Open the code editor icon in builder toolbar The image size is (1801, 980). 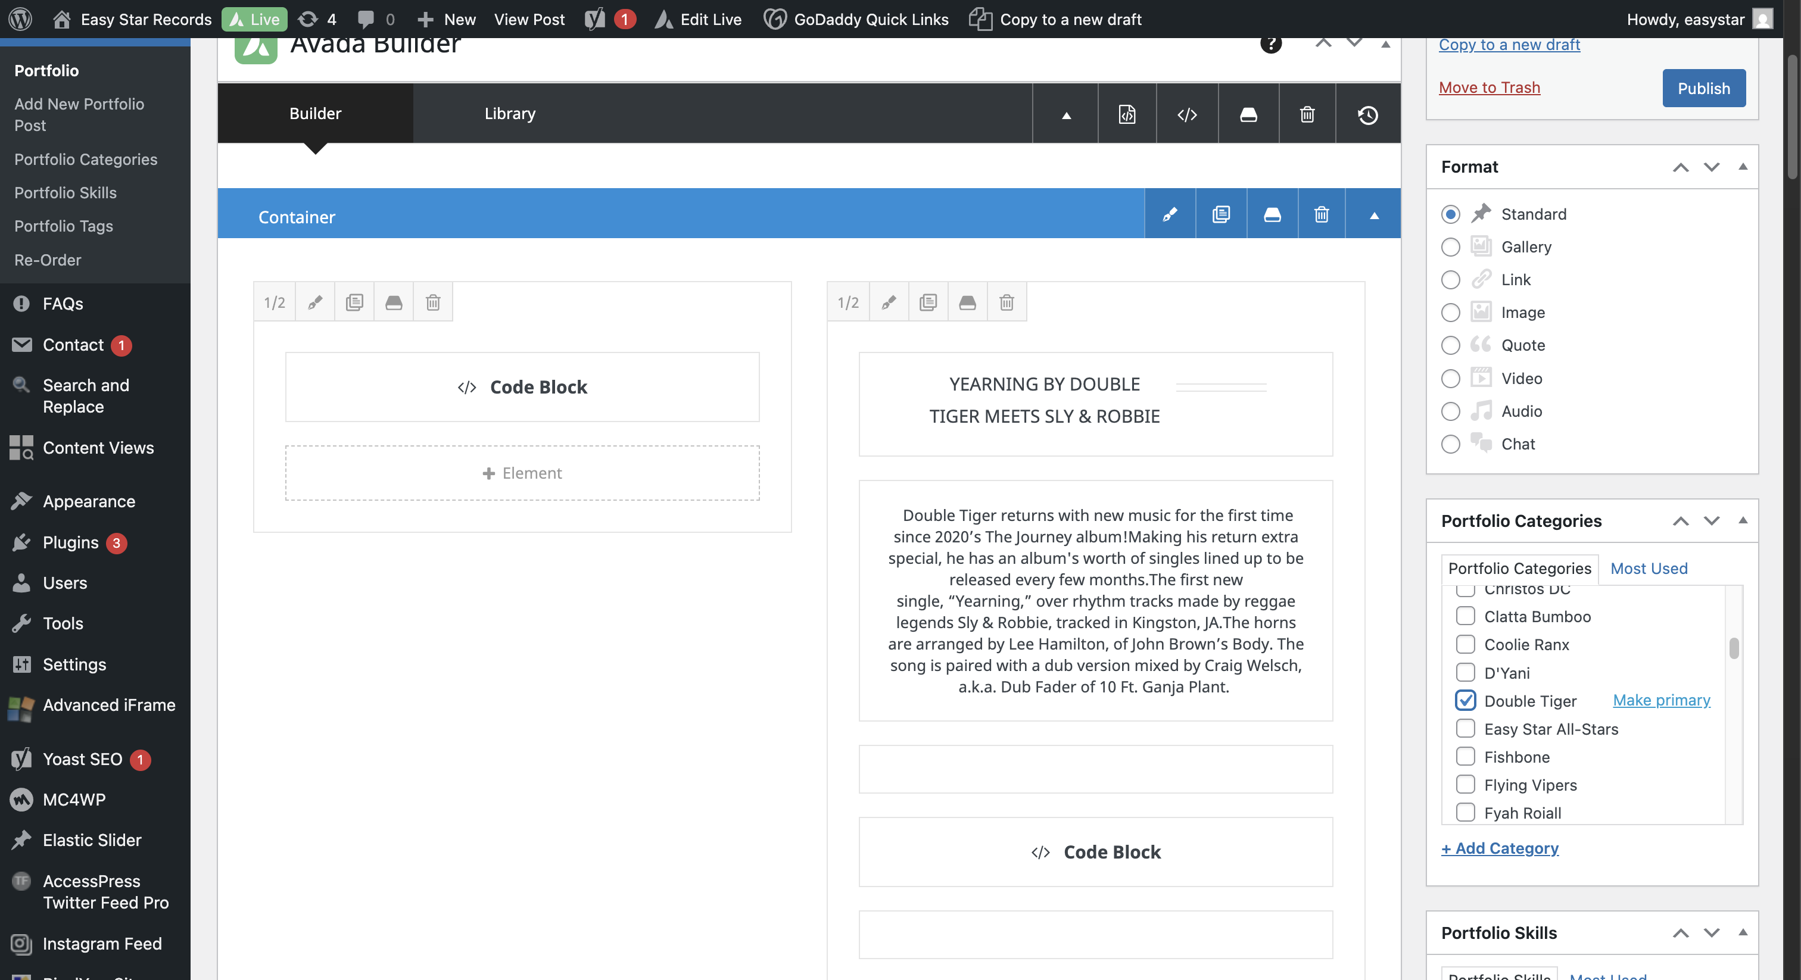(x=1186, y=114)
